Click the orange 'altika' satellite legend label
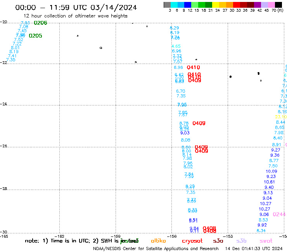This screenshot has height=252, width=287. coord(158,241)
